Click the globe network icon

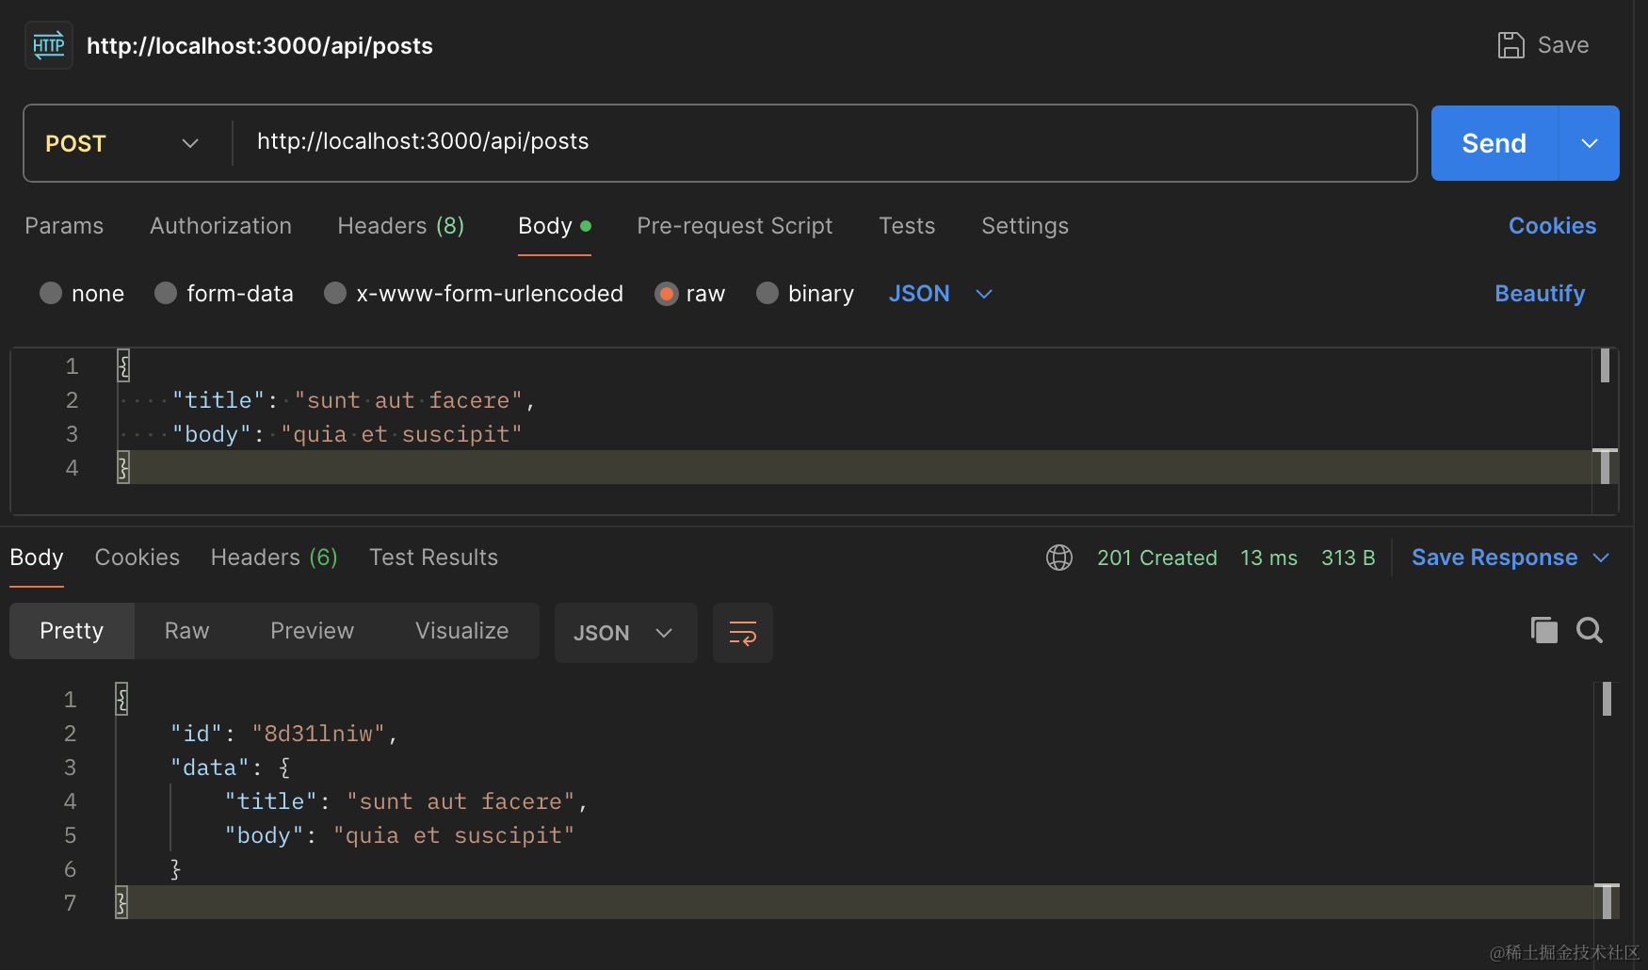(x=1059, y=558)
